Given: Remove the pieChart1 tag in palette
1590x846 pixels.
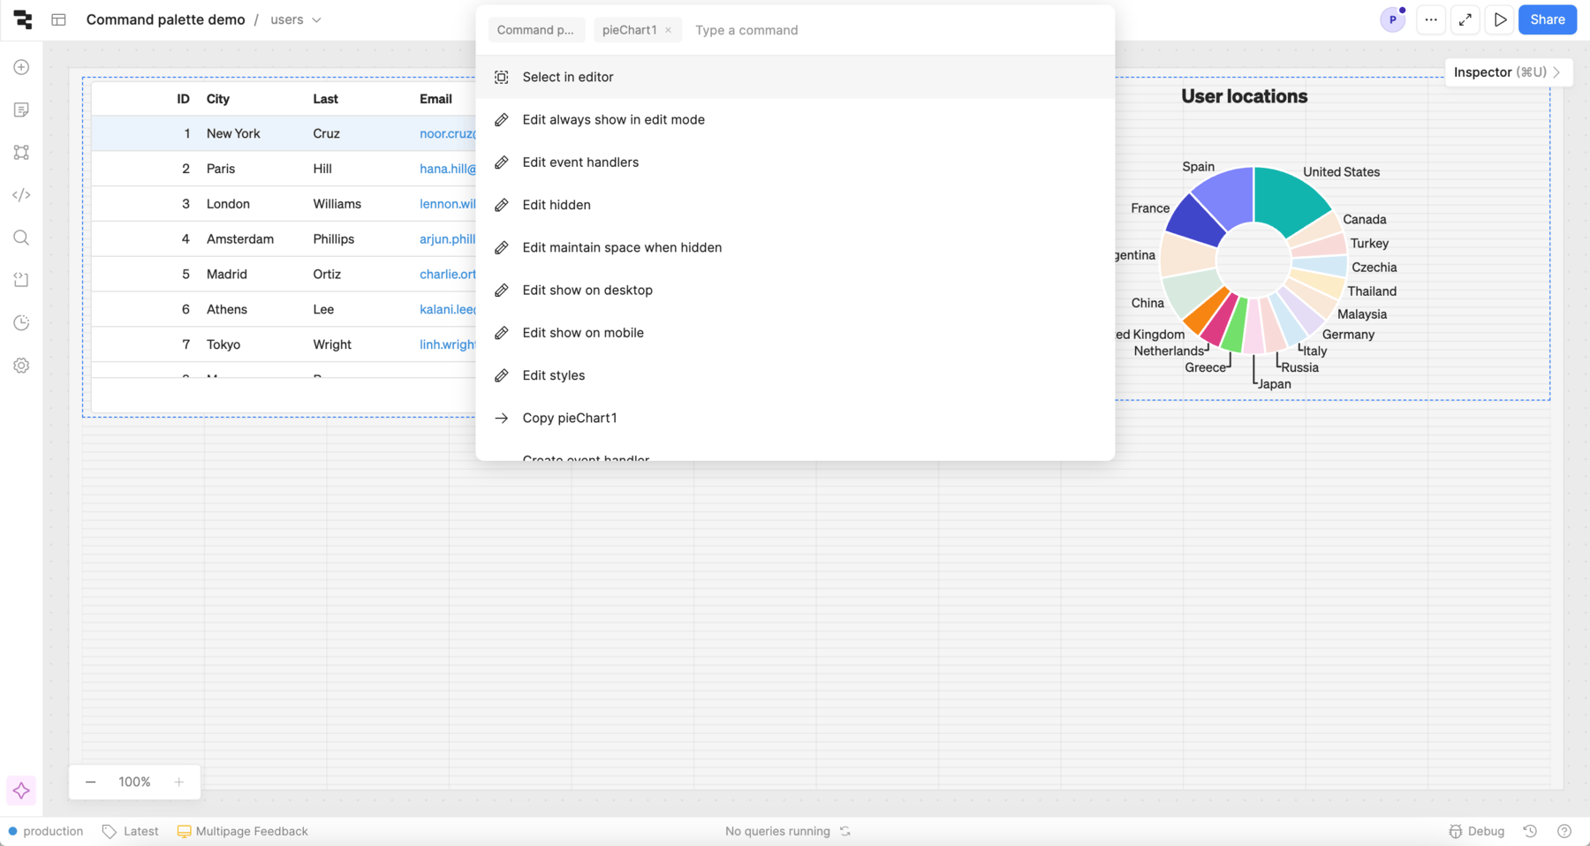Looking at the screenshot, I should pos(669,30).
